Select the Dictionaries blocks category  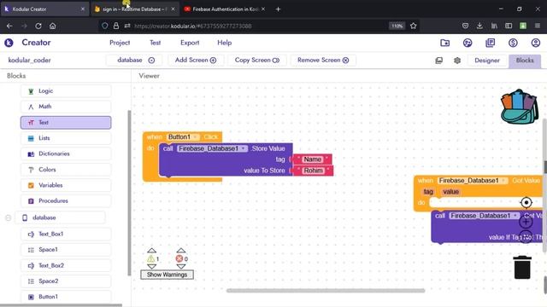coord(66,153)
